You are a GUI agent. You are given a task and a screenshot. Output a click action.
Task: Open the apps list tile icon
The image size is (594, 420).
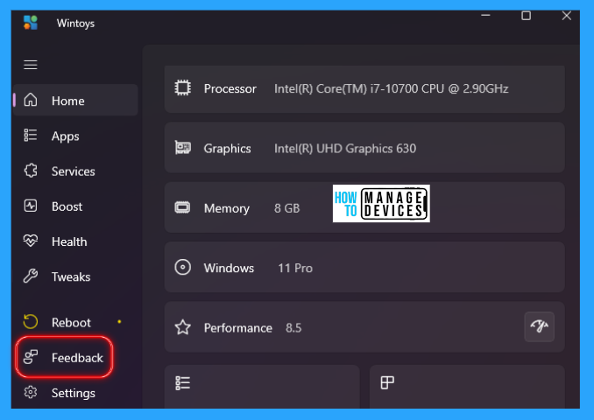tap(182, 383)
